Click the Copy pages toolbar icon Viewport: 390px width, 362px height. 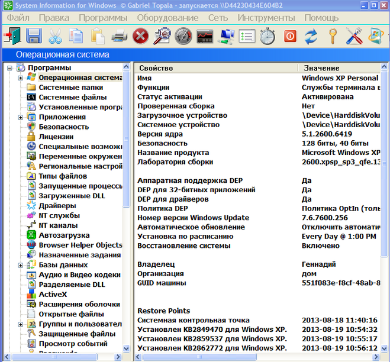(76, 36)
